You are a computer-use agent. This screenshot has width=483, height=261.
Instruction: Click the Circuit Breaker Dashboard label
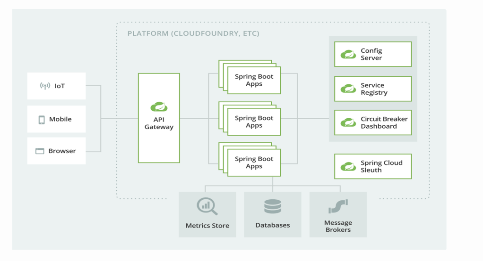pos(384,122)
